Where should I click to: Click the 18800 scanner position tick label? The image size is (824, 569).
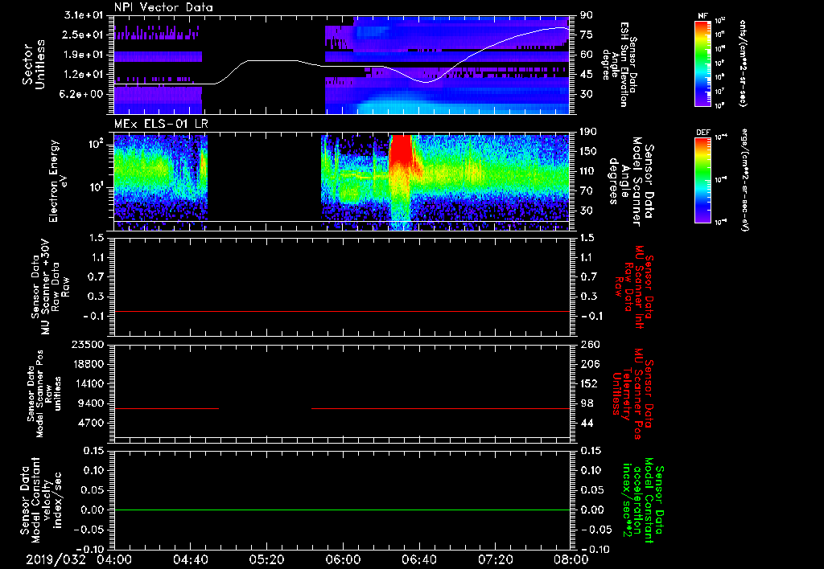88,364
